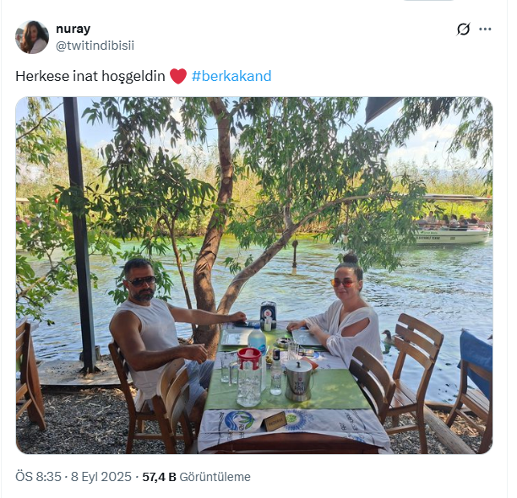This screenshot has width=517, height=498.
Task: Click the red heart emoji in the tweet
Action: [178, 76]
